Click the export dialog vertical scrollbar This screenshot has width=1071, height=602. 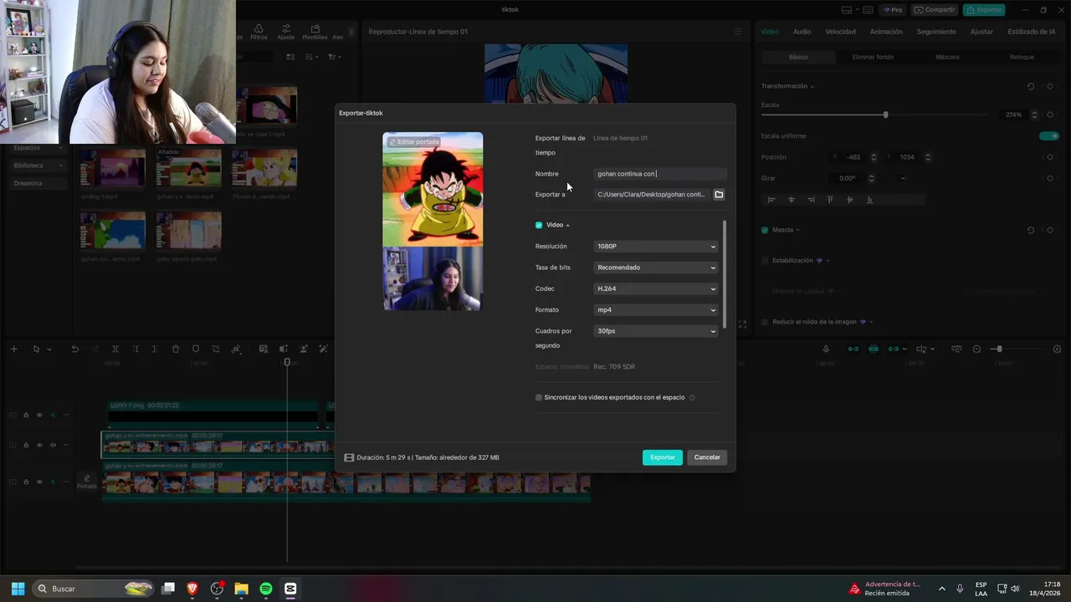[x=725, y=274]
